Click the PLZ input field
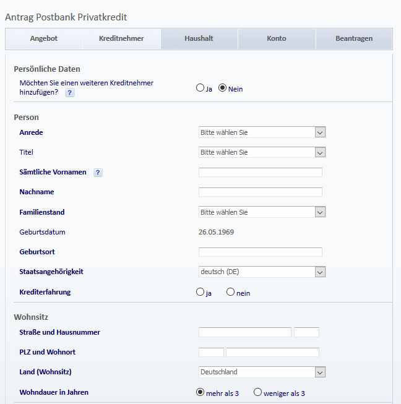The image size is (401, 404). tap(211, 352)
